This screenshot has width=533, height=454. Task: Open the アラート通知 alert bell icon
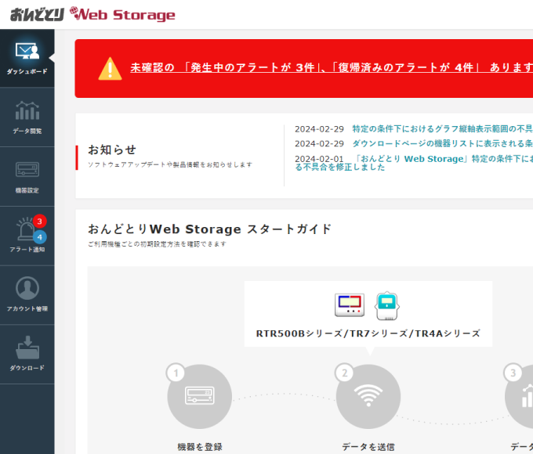pyautogui.click(x=24, y=232)
